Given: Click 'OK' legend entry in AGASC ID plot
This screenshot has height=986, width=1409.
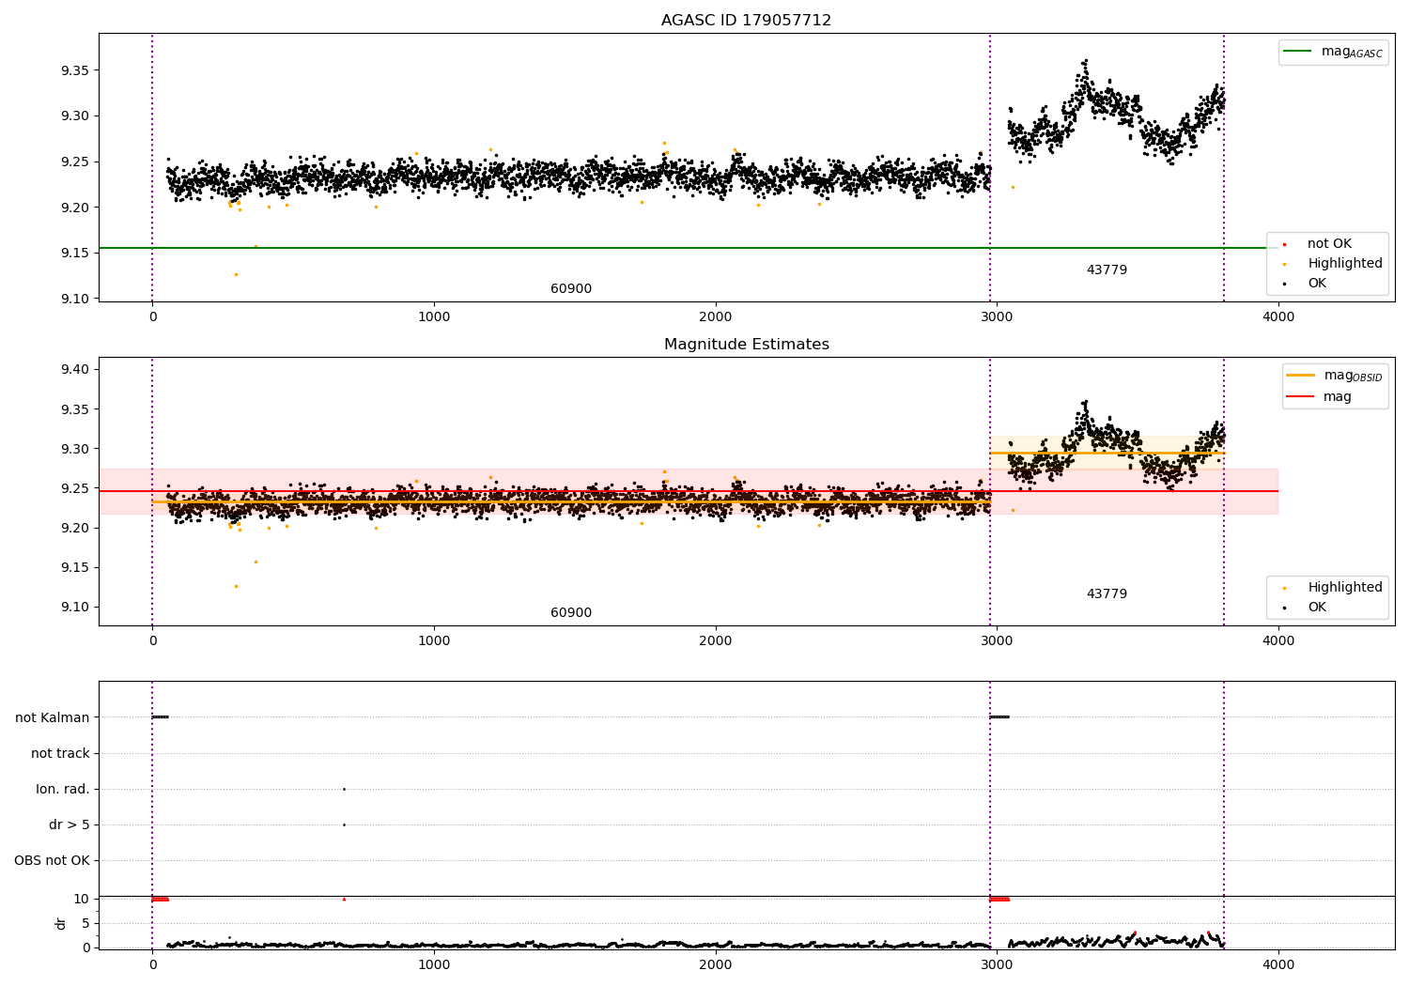Looking at the screenshot, I should 1317,284.
